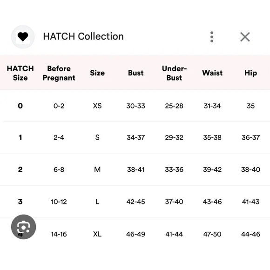The height and width of the screenshot is (270, 270).
Task: Select the Waist column header
Action: (x=212, y=73)
